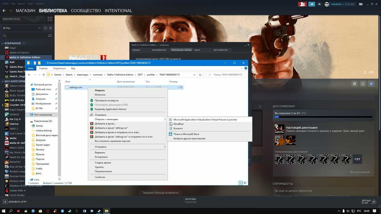Open the Explorer recent locations dropdown arrow
Image resolution: width=381 pixels, height=214 pixels.
point(39,75)
